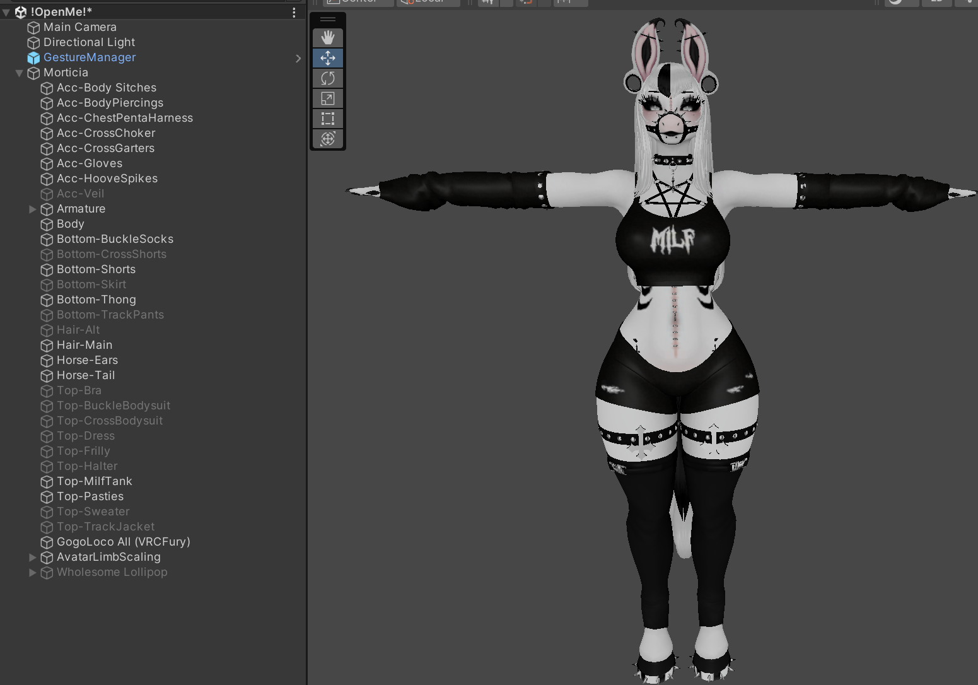Select the Acc-CrossChoker object
This screenshot has width=978, height=685.
click(106, 133)
